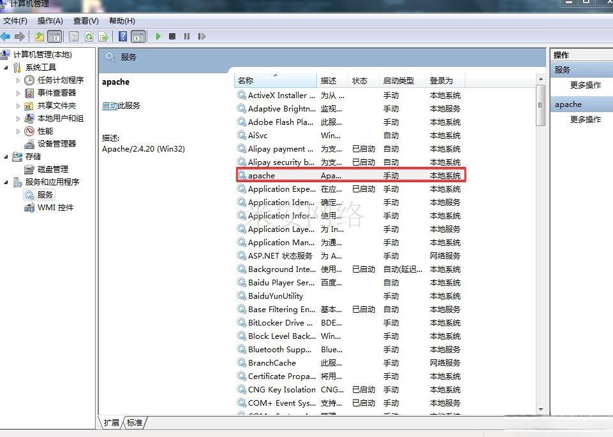Image resolution: width=613 pixels, height=437 pixels.
Task: Click the Base Filtering Engine gear icon
Action: [x=242, y=309]
